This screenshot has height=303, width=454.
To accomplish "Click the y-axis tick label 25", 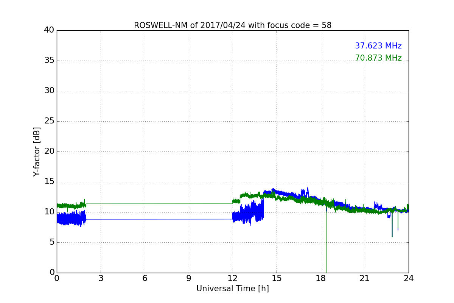I will point(49,121).
